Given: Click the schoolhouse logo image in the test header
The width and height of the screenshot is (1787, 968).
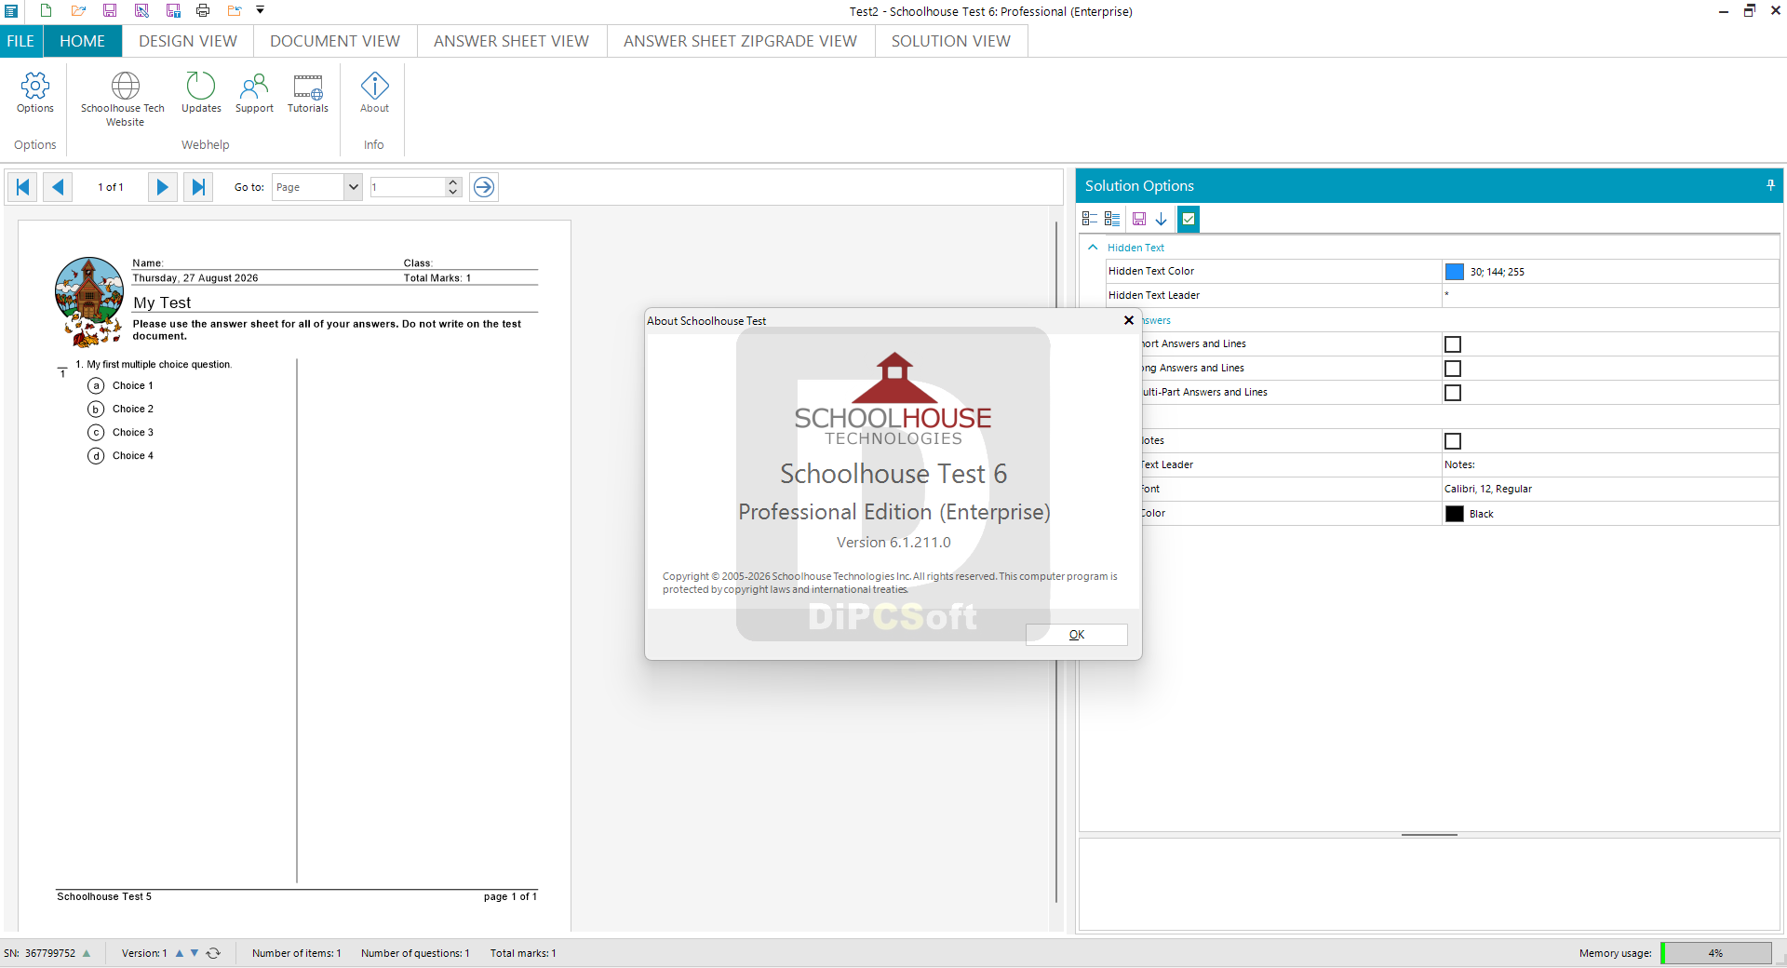Looking at the screenshot, I should coord(89,301).
